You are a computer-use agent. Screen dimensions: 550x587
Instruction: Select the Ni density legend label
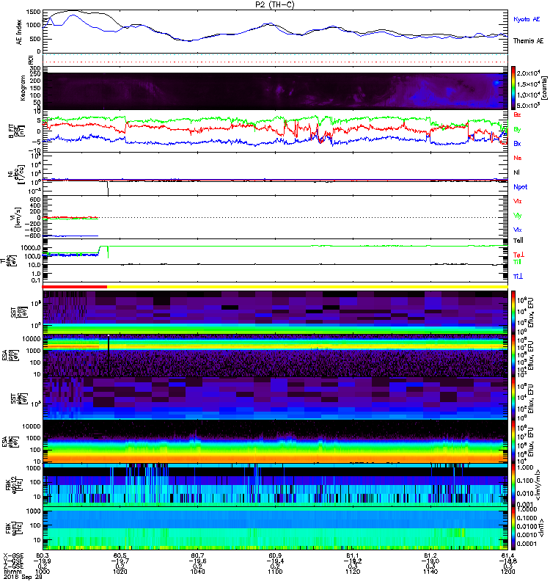tap(517, 172)
